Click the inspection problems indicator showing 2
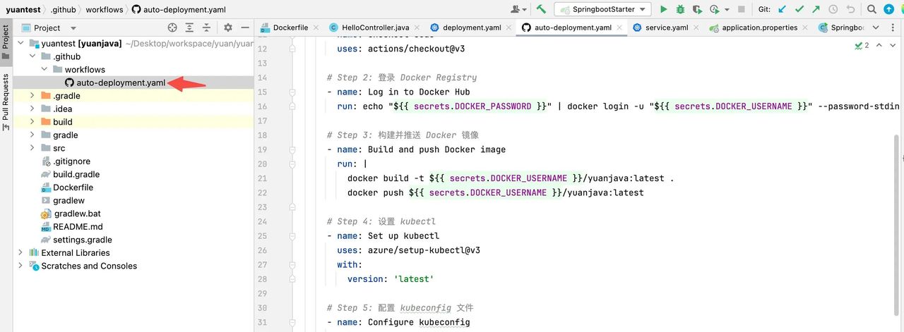The height and width of the screenshot is (332, 904). [x=862, y=45]
